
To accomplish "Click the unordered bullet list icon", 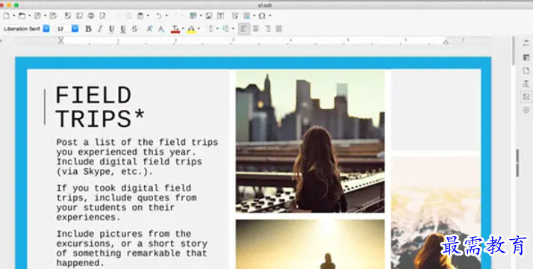I will coord(210,29).
